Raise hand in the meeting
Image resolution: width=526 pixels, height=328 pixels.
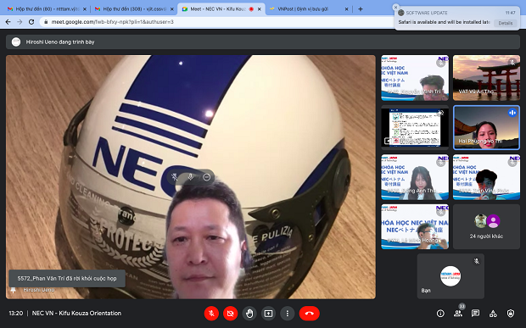click(249, 314)
